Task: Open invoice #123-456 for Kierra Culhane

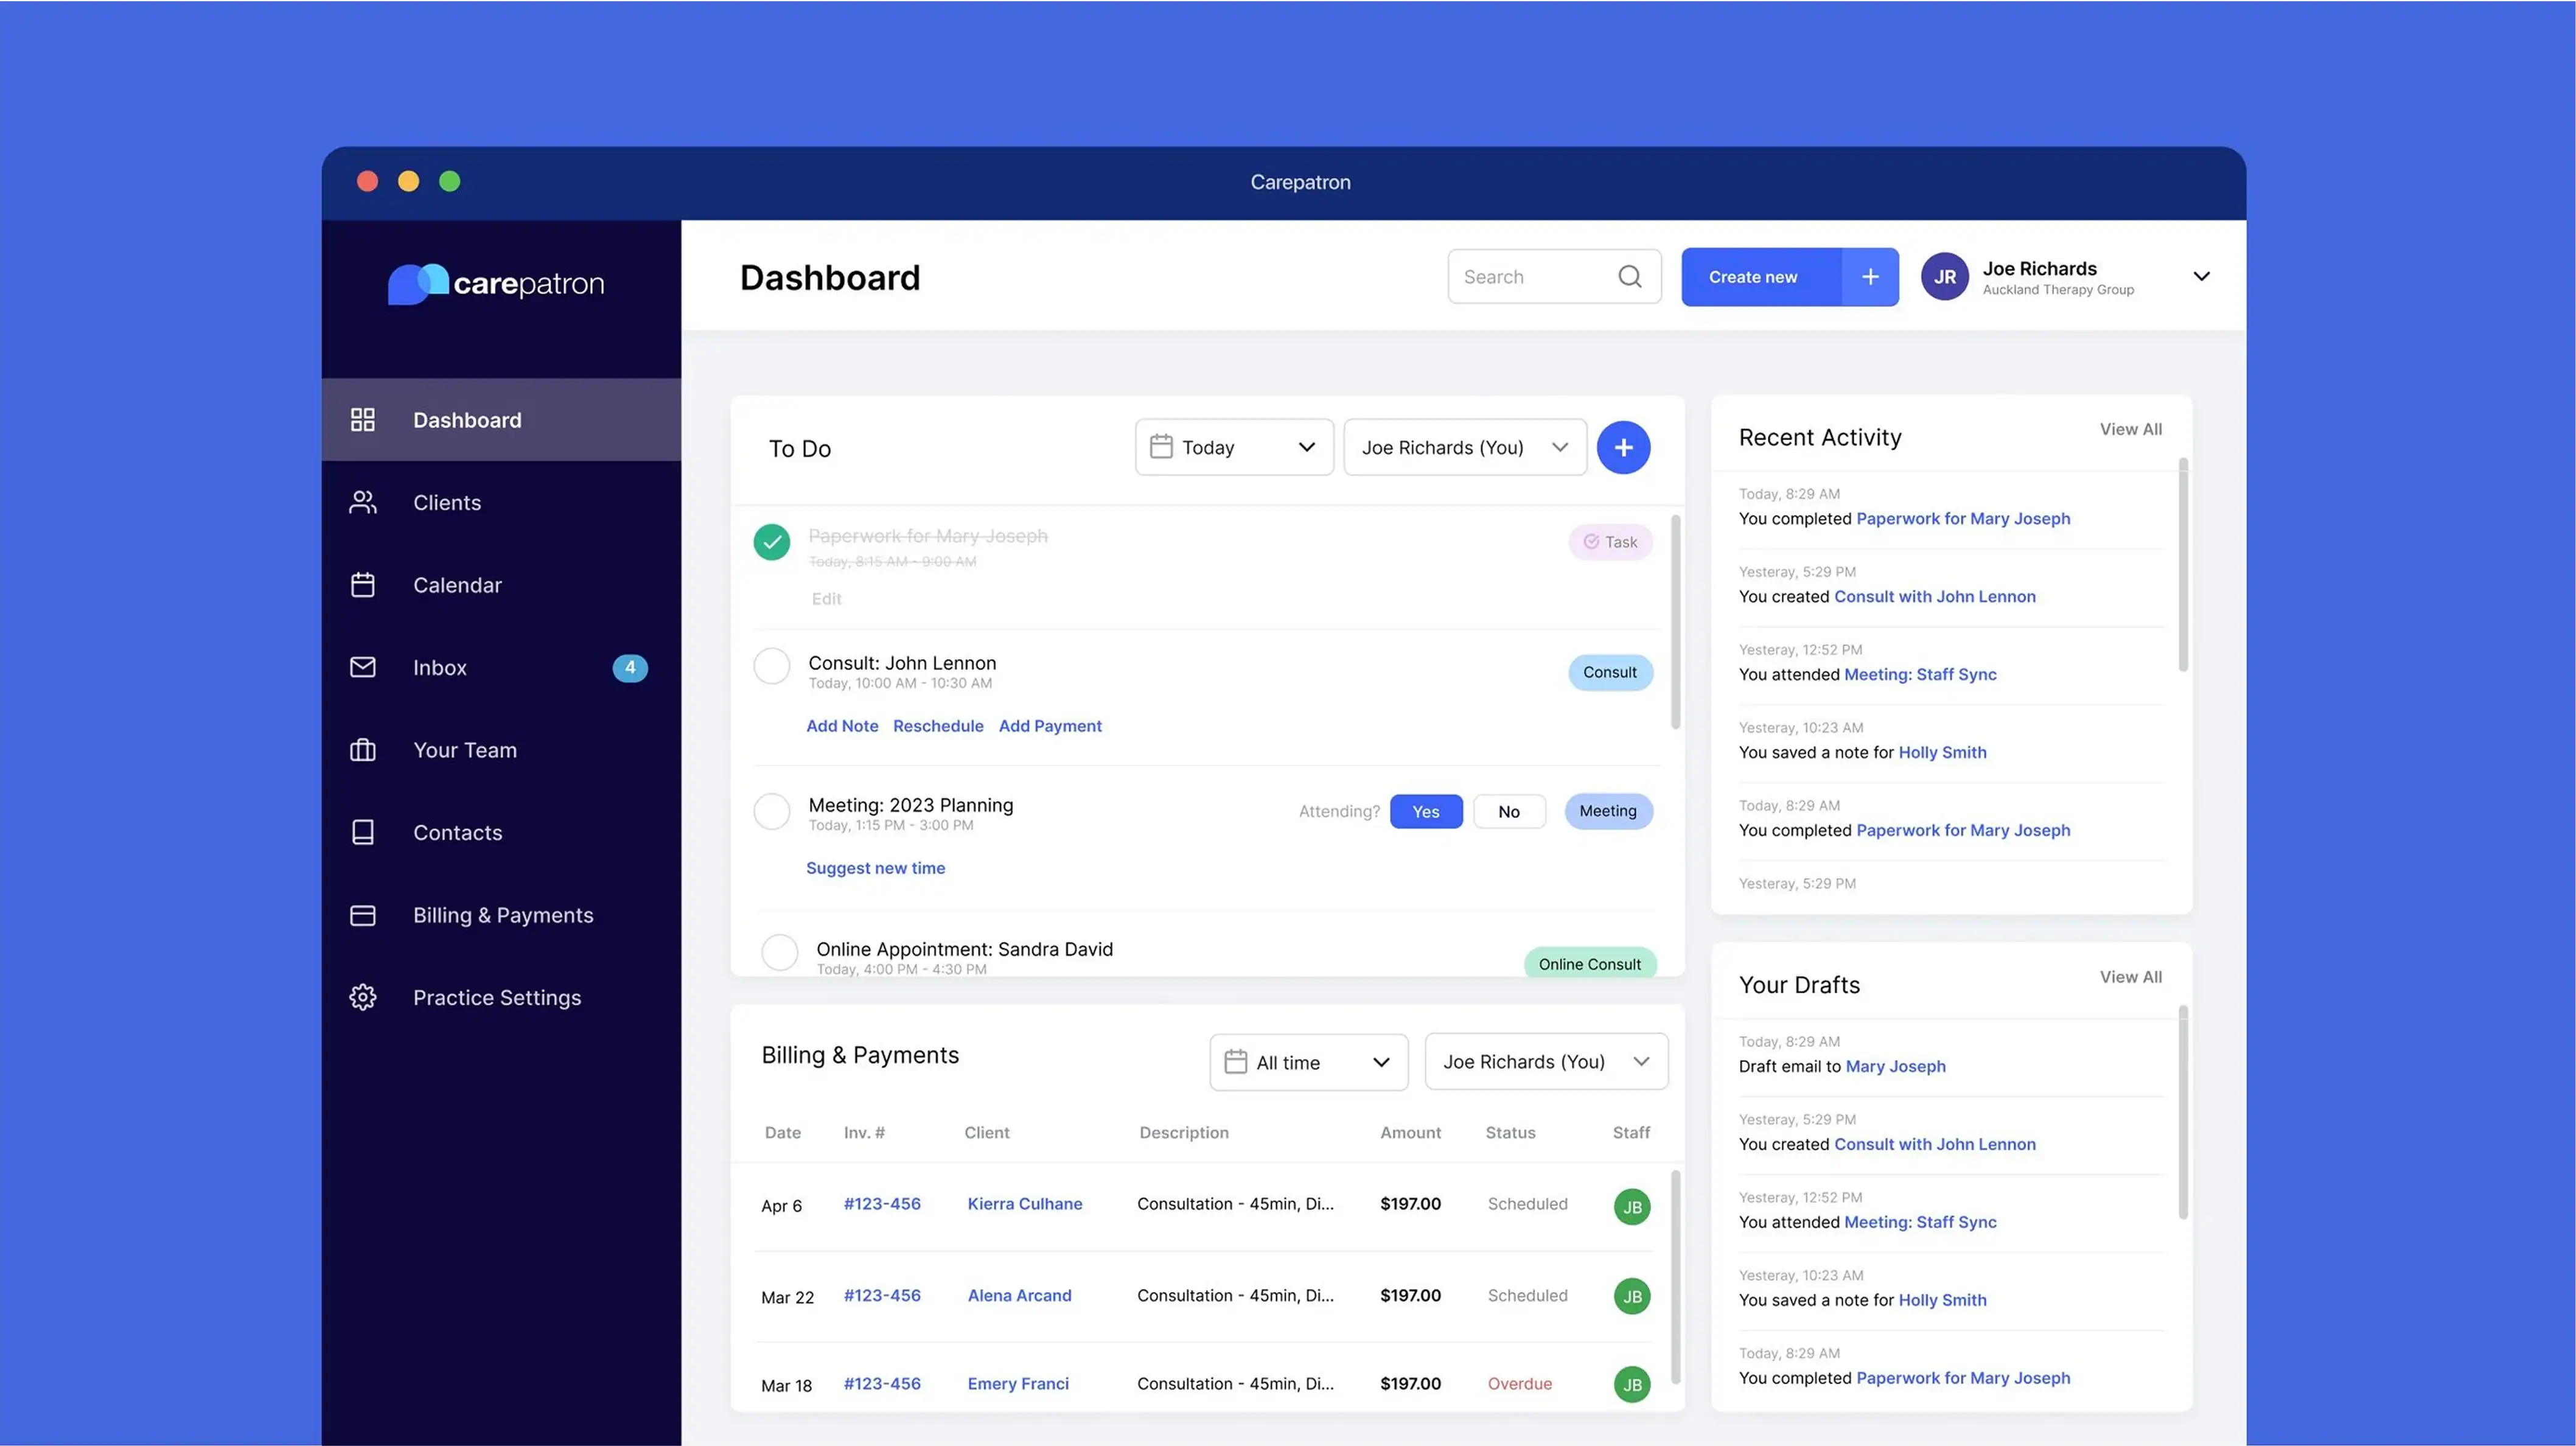Action: (x=882, y=1204)
